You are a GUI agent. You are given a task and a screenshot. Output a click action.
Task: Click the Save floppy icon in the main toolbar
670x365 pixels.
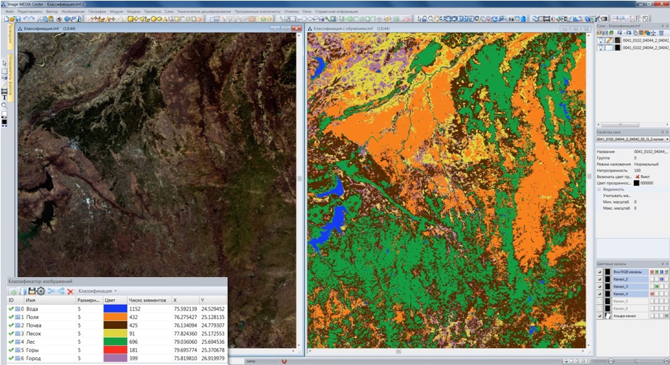pyautogui.click(x=18, y=19)
